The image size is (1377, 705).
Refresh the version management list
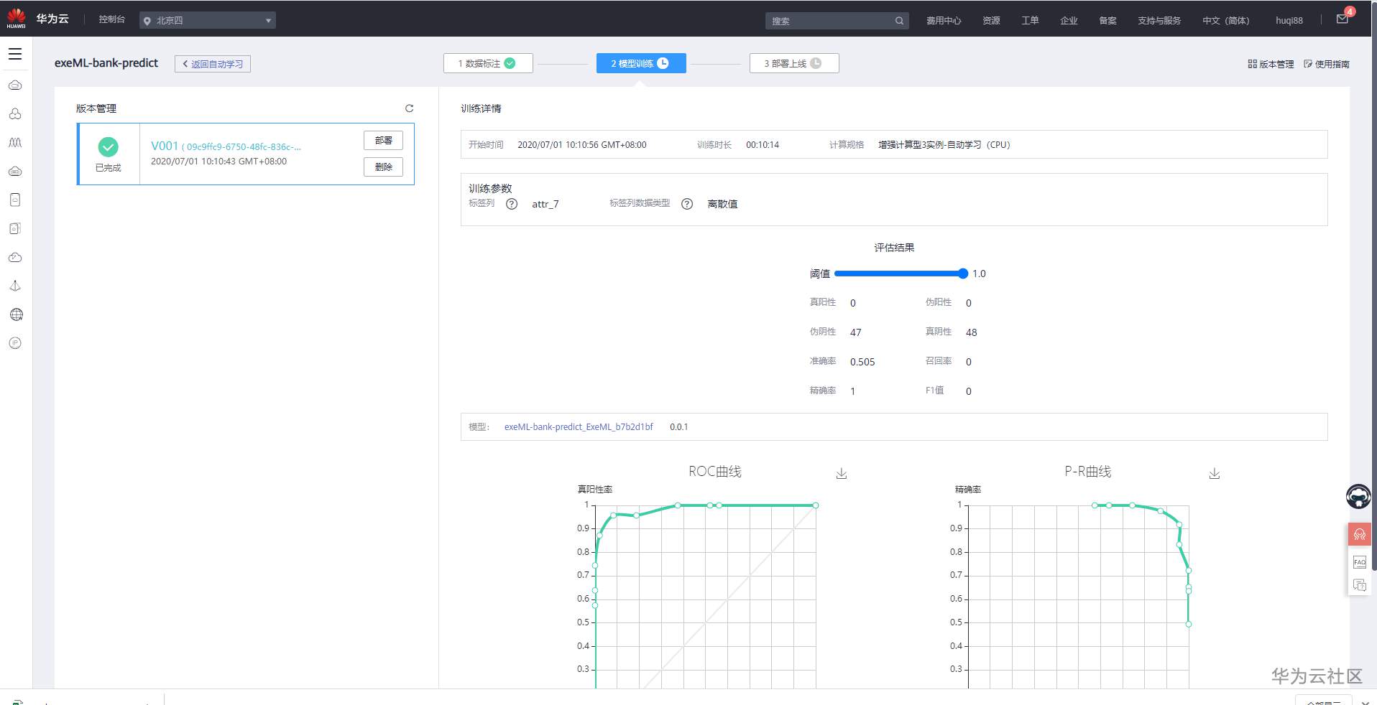coord(409,108)
